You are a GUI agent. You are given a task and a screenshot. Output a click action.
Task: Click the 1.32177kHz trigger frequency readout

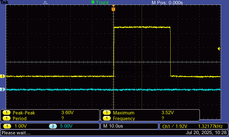pos(210,126)
